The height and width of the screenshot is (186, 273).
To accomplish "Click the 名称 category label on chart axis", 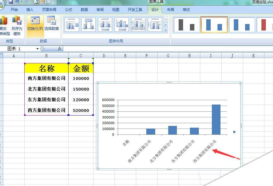I will pos(126,142).
